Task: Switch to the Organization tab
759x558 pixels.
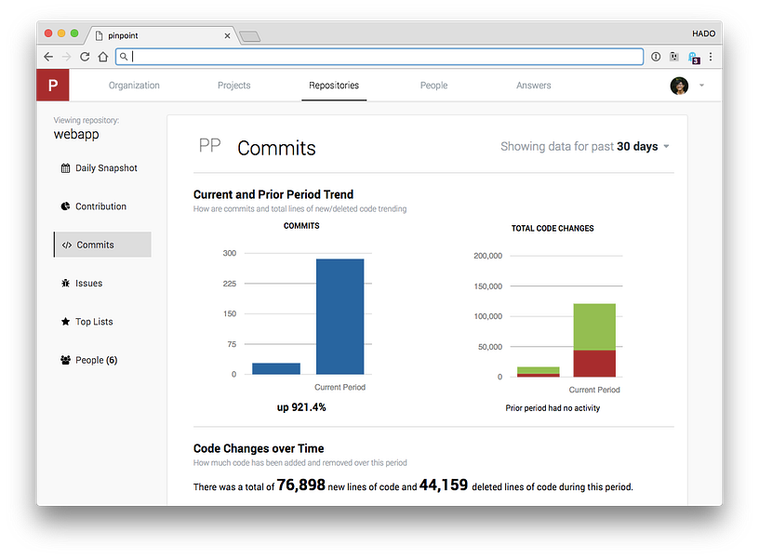Action: pyautogui.click(x=134, y=86)
